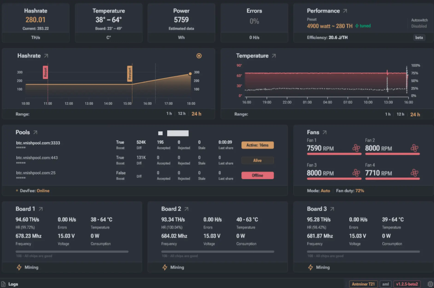Click the Active: 16ms pool status button
The height and width of the screenshot is (288, 434).
coord(257,145)
